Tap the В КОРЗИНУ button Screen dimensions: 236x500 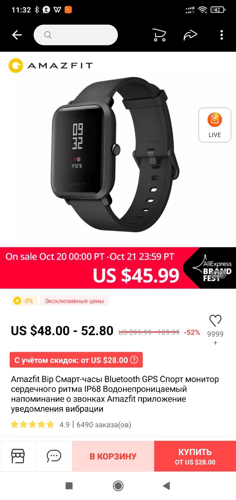pos(113,456)
